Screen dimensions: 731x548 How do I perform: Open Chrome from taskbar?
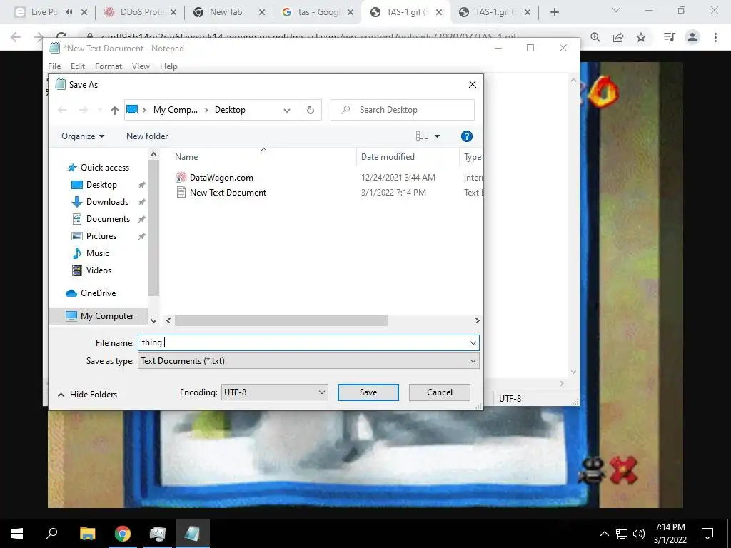click(123, 534)
